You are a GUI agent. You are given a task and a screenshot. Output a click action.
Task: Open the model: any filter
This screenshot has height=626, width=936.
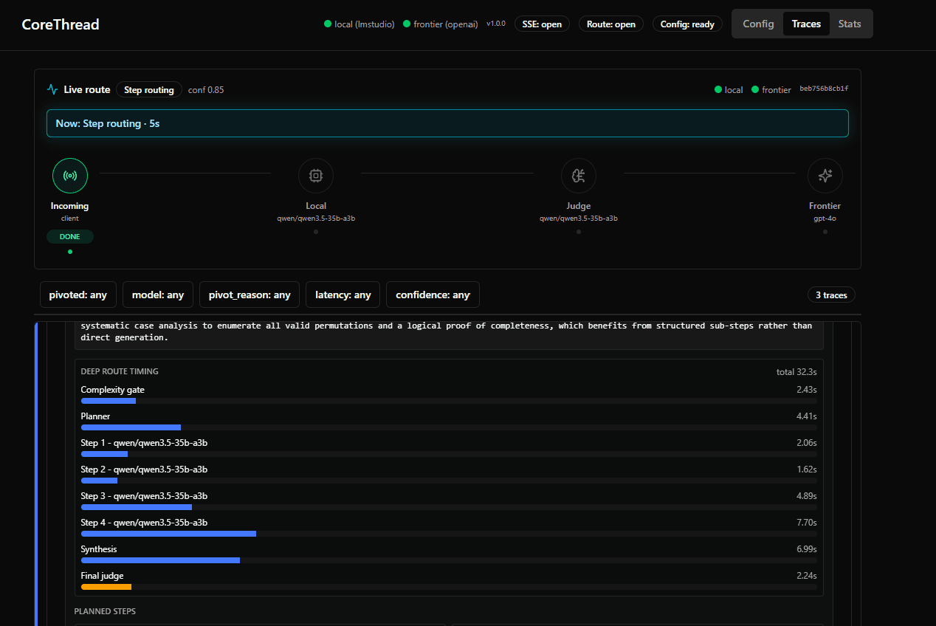tap(158, 295)
